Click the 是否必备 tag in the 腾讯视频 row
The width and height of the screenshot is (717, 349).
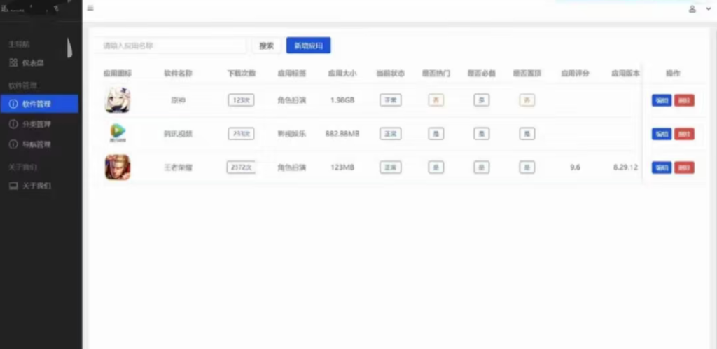click(482, 134)
